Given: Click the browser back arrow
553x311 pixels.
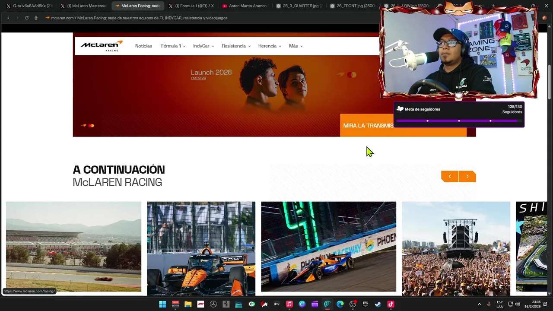Looking at the screenshot, I should click(8, 18).
